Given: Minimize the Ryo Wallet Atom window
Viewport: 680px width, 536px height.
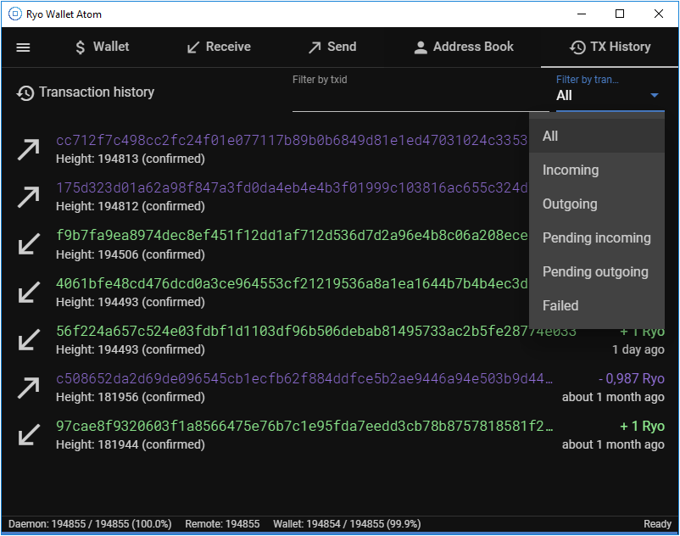Looking at the screenshot, I should [582, 14].
